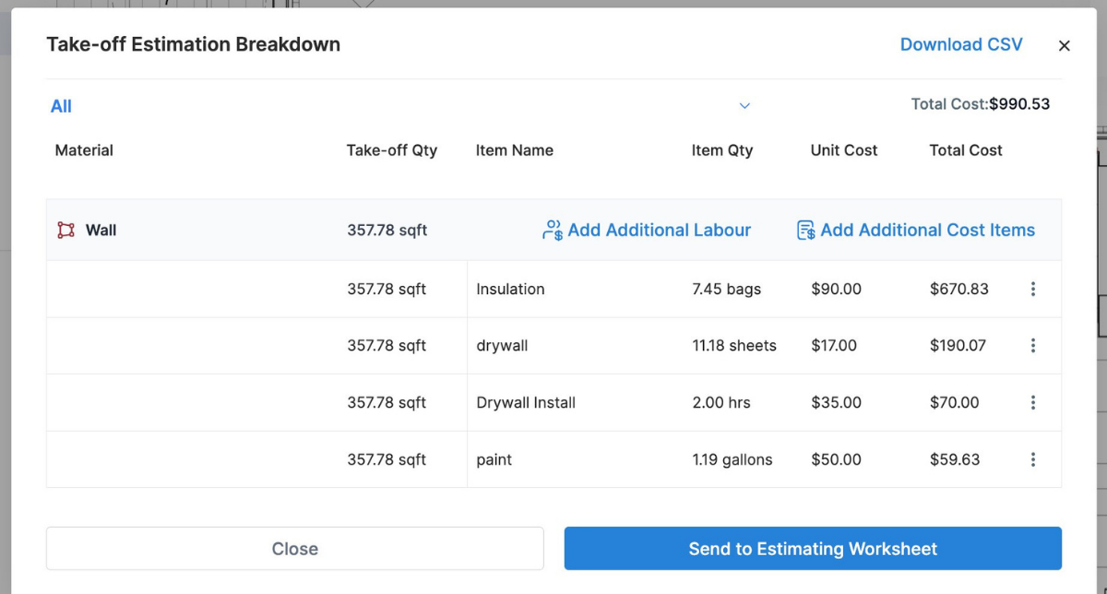This screenshot has height=594, width=1107.
Task: Close the Take-off Estimation Breakdown
Action: pos(294,548)
